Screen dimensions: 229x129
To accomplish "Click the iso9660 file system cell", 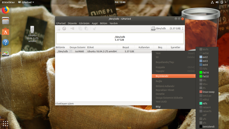I will (x=78, y=51).
